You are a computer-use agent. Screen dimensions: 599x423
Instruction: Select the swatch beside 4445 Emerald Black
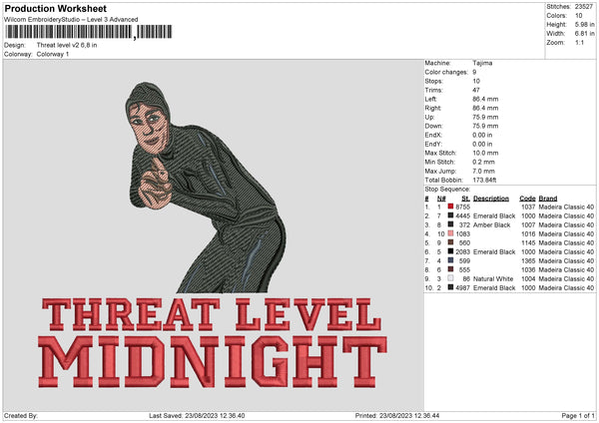(x=451, y=215)
